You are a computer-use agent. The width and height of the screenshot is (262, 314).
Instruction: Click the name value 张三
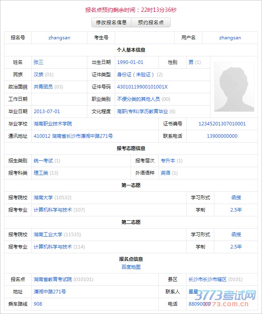[x=39, y=62]
